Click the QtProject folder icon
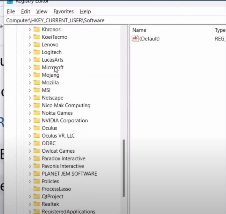226x214 pixels. coord(37,196)
